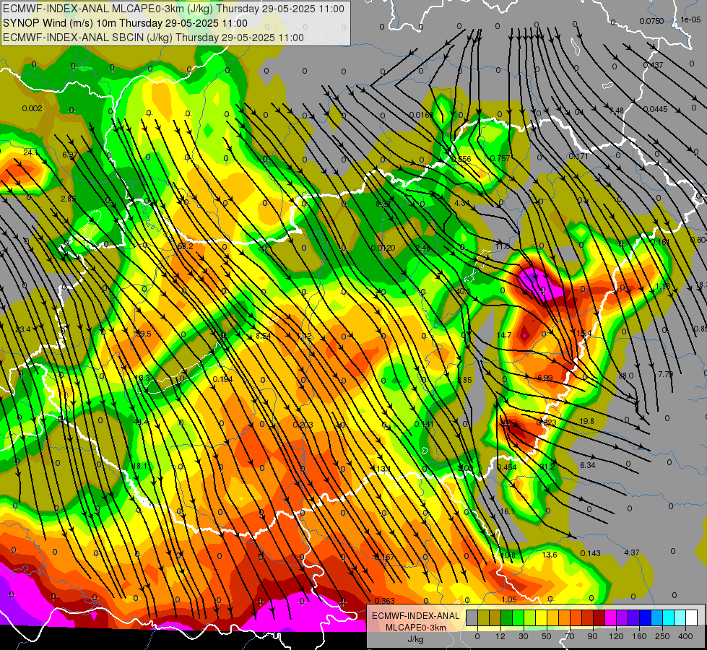Click the map value '16.1'

pos(507,511)
